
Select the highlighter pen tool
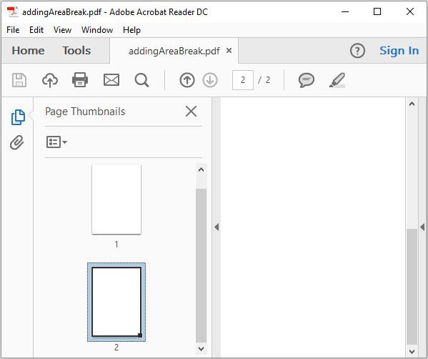(337, 80)
